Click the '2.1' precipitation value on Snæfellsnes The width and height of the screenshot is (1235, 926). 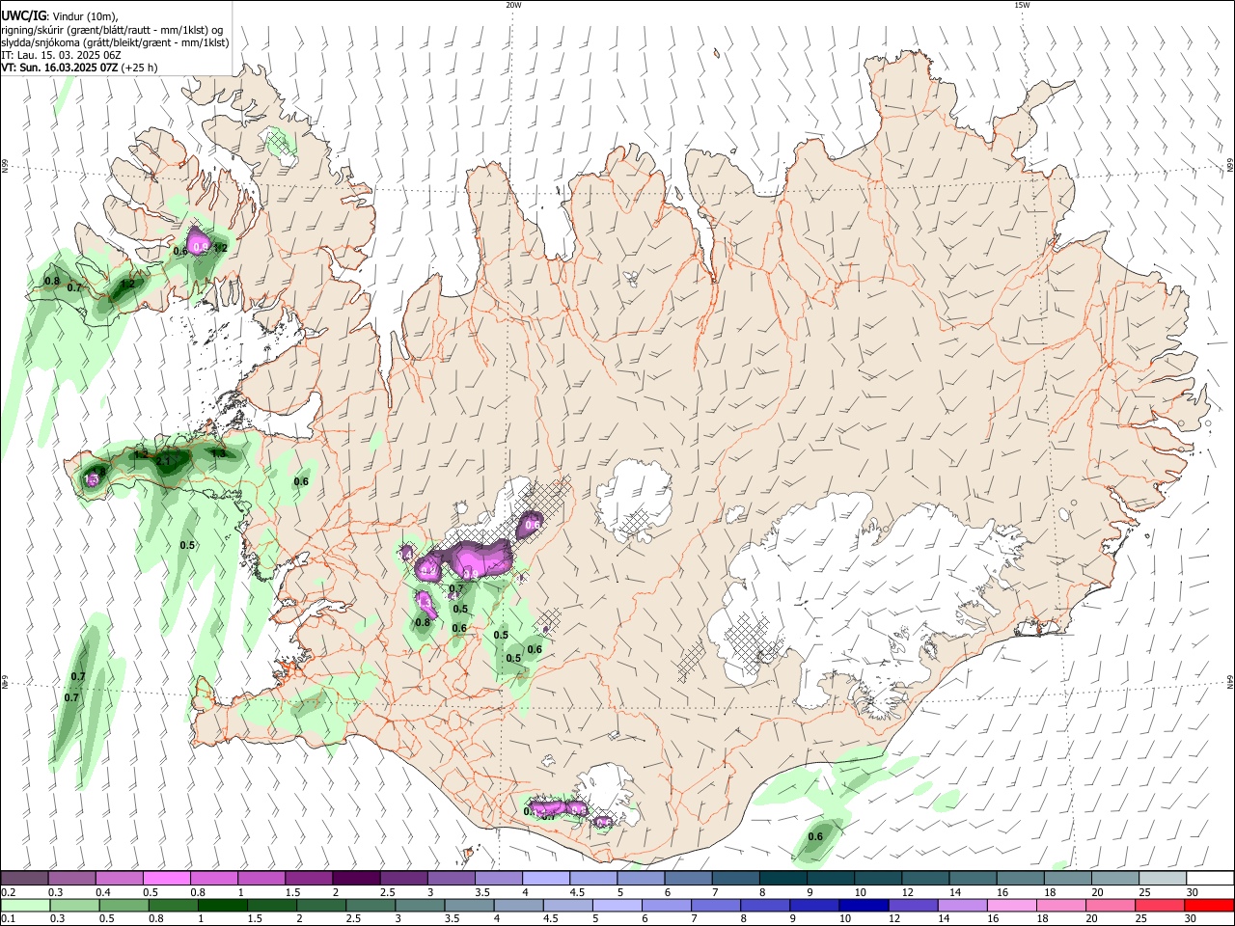[x=163, y=461]
